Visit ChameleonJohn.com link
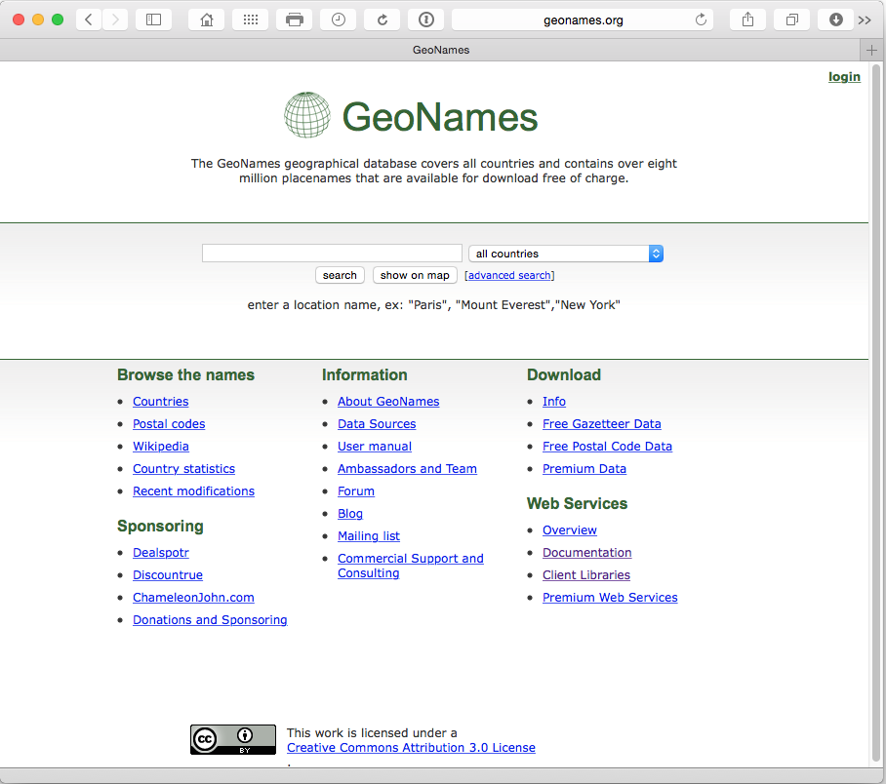 (x=193, y=598)
